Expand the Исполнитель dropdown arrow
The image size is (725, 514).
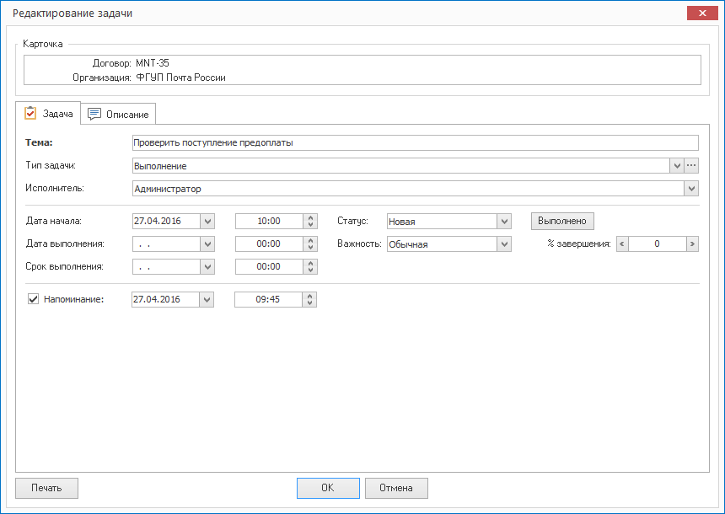[x=691, y=188]
